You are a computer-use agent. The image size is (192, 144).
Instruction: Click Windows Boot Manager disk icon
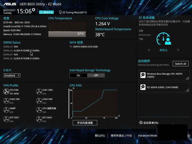(143, 75)
